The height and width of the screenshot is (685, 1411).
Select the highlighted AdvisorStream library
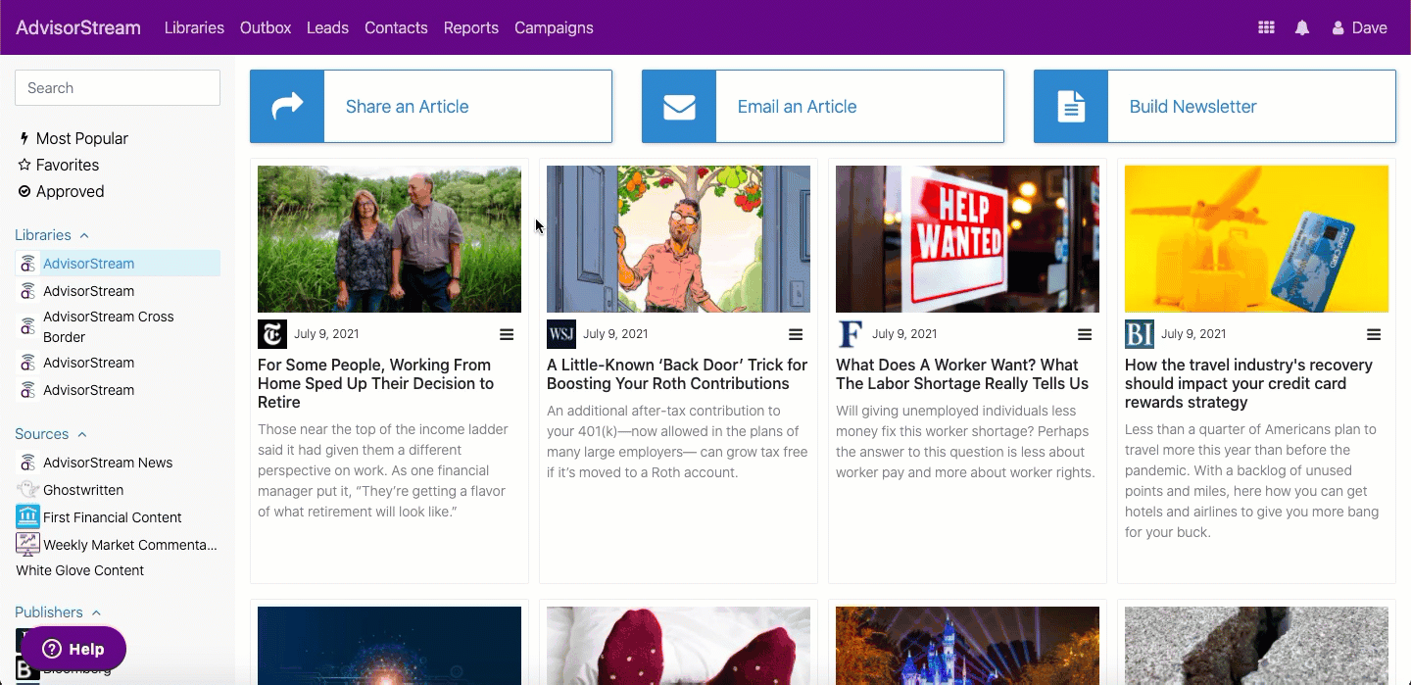118,264
